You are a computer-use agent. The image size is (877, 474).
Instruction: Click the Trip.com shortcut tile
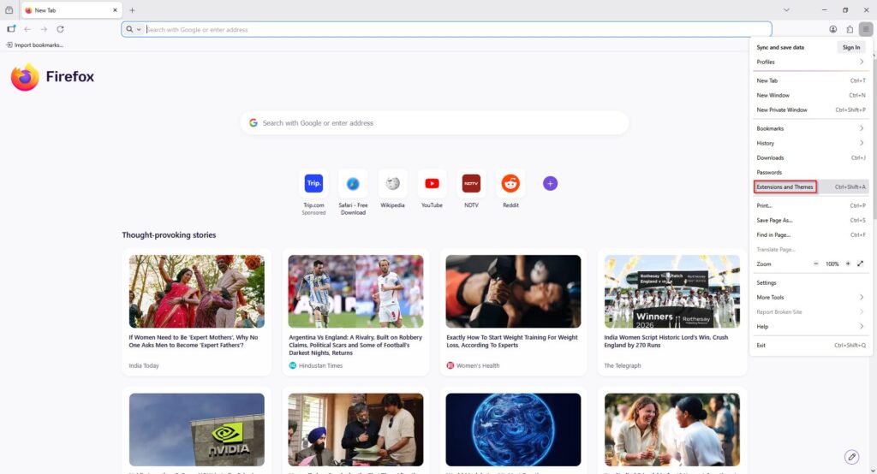313,183
